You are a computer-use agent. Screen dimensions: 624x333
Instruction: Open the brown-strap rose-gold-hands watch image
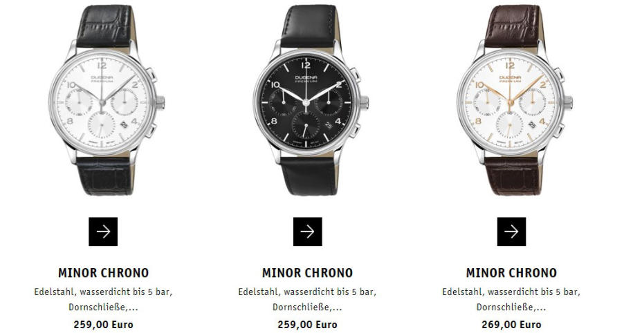tap(515, 99)
